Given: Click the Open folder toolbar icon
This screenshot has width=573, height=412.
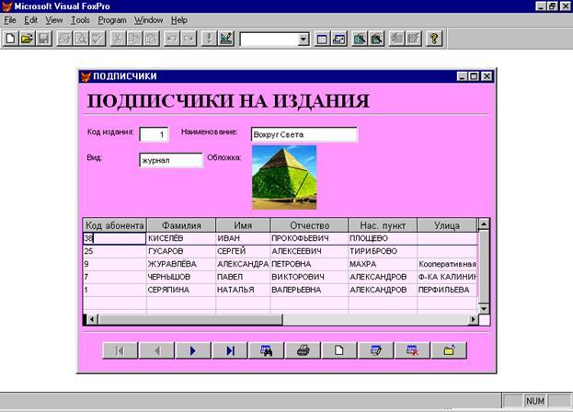Looking at the screenshot, I should tap(27, 39).
